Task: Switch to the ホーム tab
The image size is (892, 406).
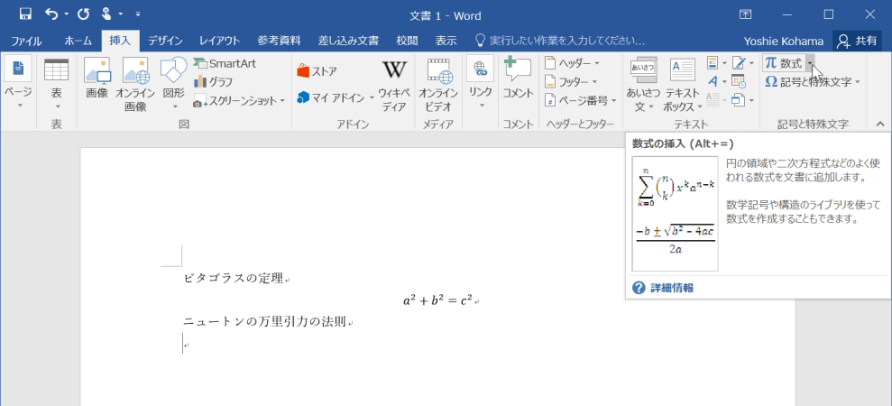Action: tap(78, 41)
